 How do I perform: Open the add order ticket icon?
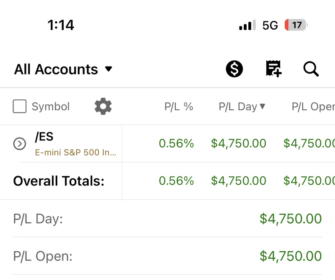pyautogui.click(x=274, y=69)
